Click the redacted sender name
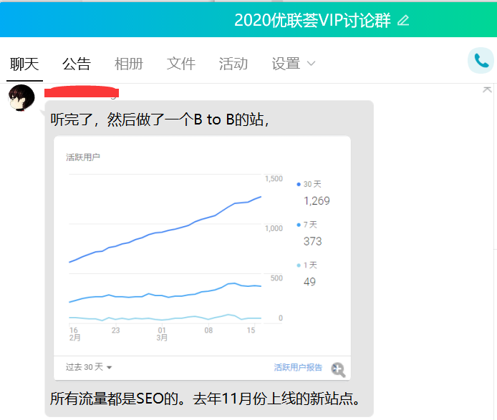Screen dimensions: 497x420 [x=81, y=92]
